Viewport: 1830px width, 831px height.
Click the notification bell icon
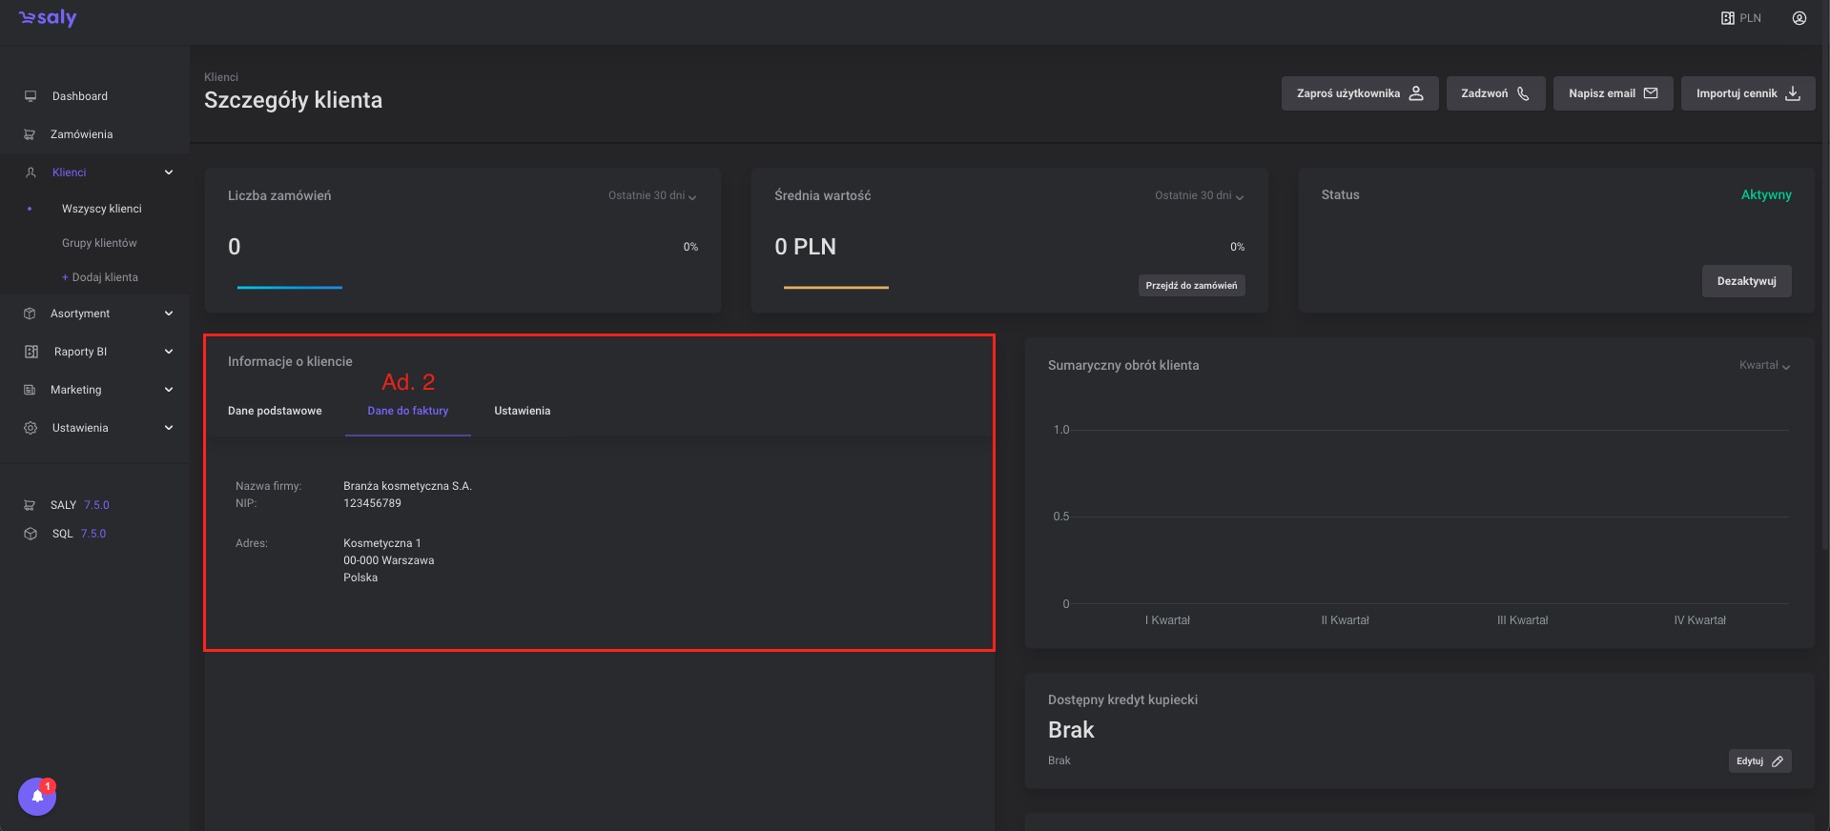tap(37, 796)
